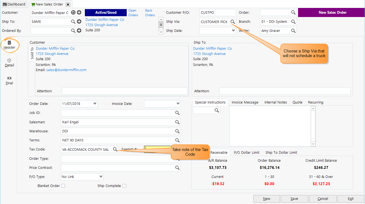Switch to the Detail section icon
This screenshot has height=204, width=365.
click(9, 63)
